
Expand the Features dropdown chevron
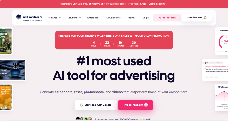[x=60, y=18]
